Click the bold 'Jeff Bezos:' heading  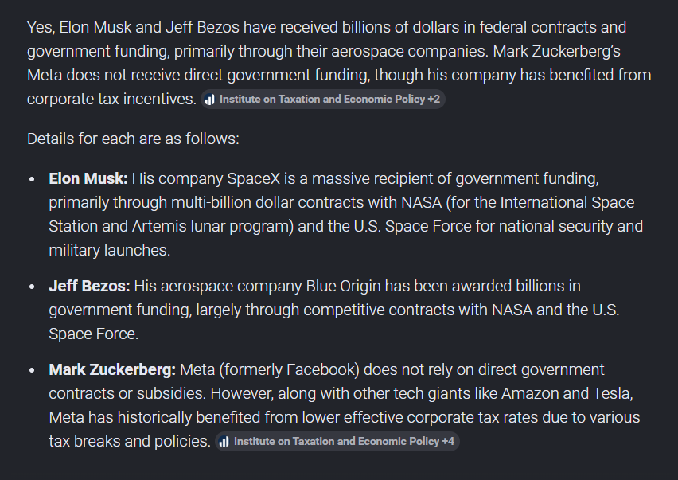click(x=89, y=286)
